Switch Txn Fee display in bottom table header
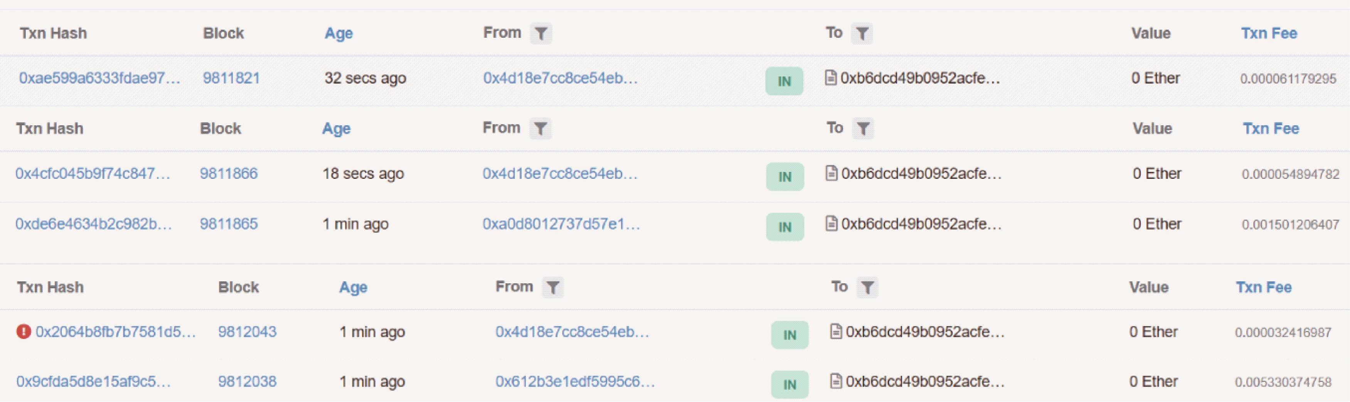1350x402 pixels. [x=1264, y=287]
